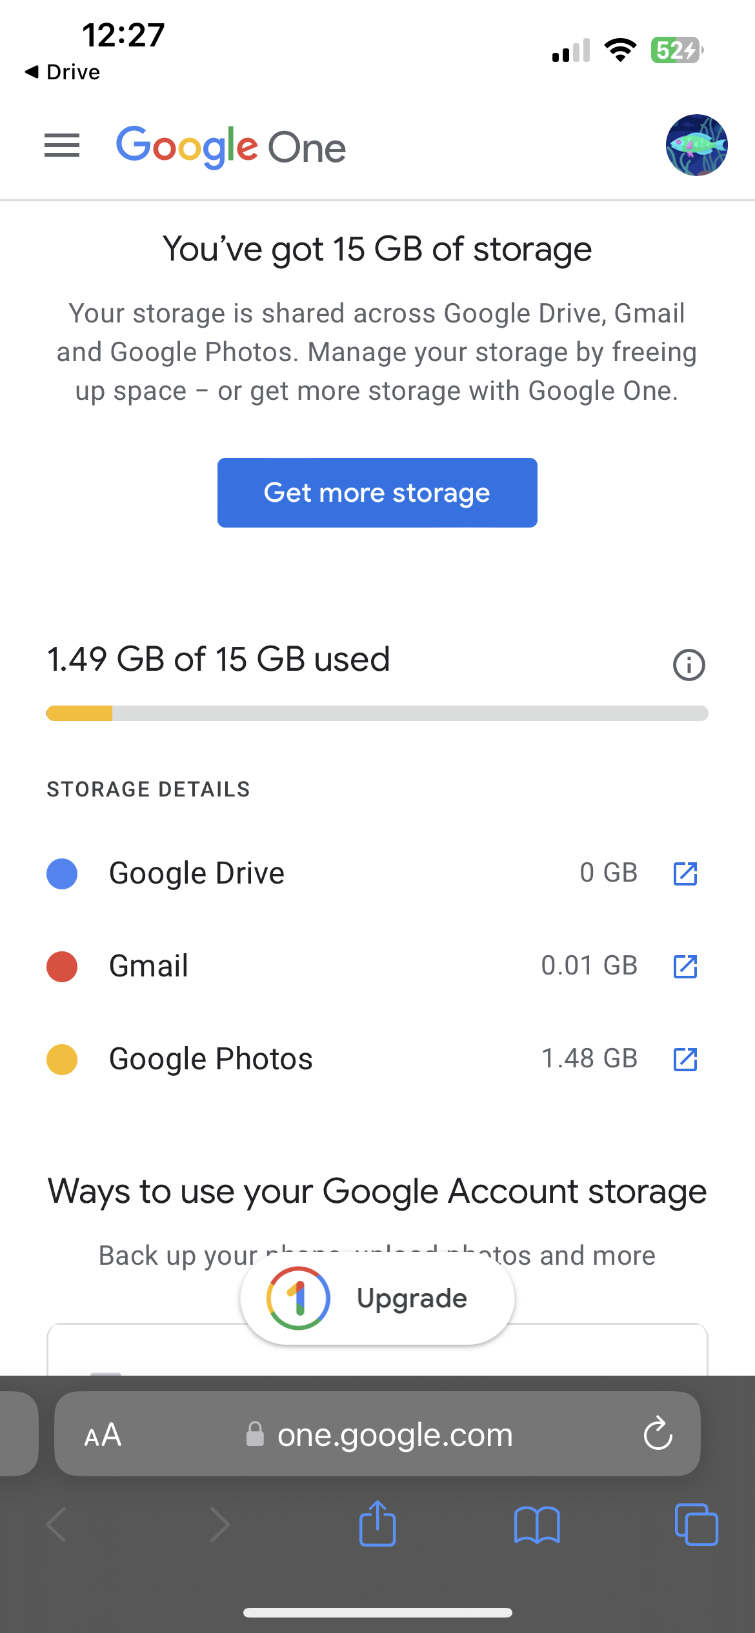
Task: Open Safari bookmarks
Action: click(537, 1525)
